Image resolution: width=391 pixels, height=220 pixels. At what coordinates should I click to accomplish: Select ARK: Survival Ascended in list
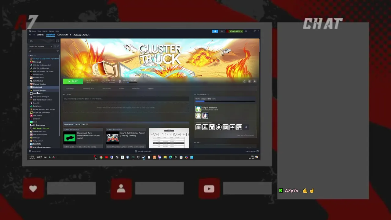42,65
